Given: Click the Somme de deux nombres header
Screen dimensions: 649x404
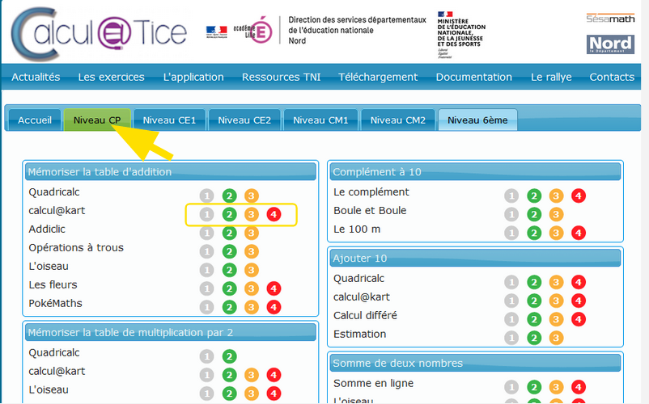Looking at the screenshot, I should [x=475, y=363].
